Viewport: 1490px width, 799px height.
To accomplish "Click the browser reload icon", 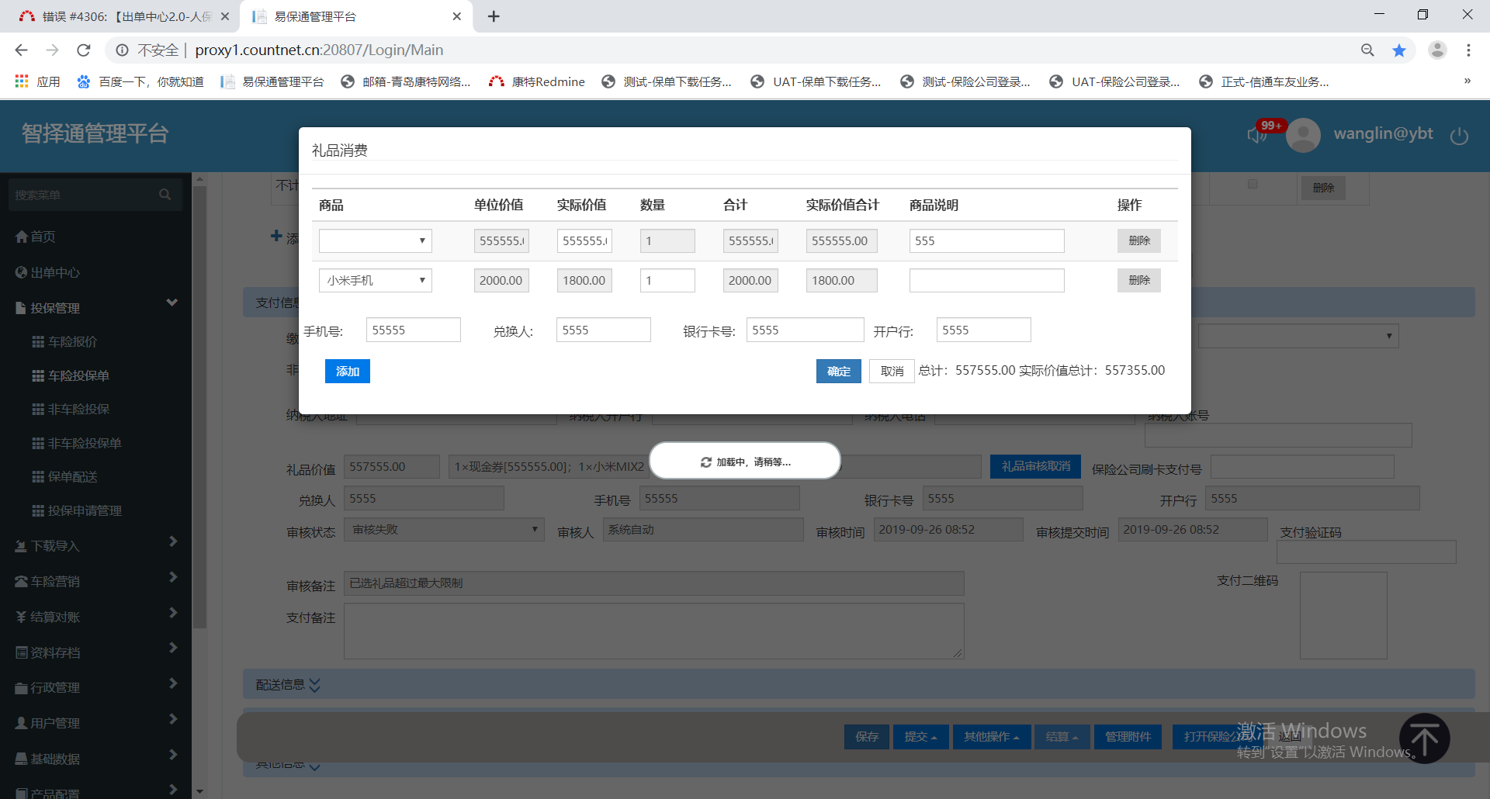I will tap(84, 50).
